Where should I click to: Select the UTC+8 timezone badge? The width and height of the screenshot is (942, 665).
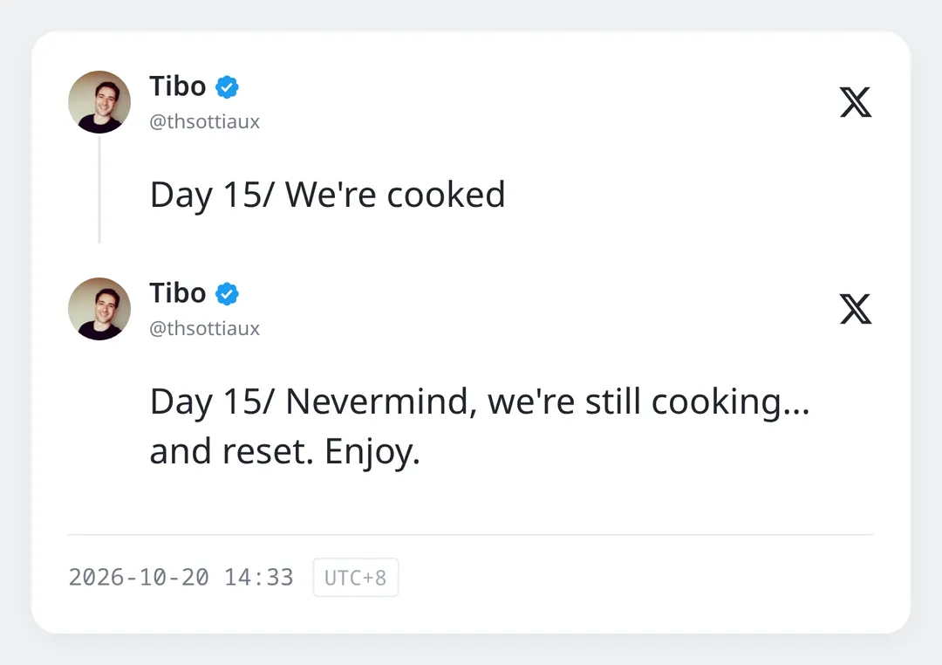click(356, 577)
